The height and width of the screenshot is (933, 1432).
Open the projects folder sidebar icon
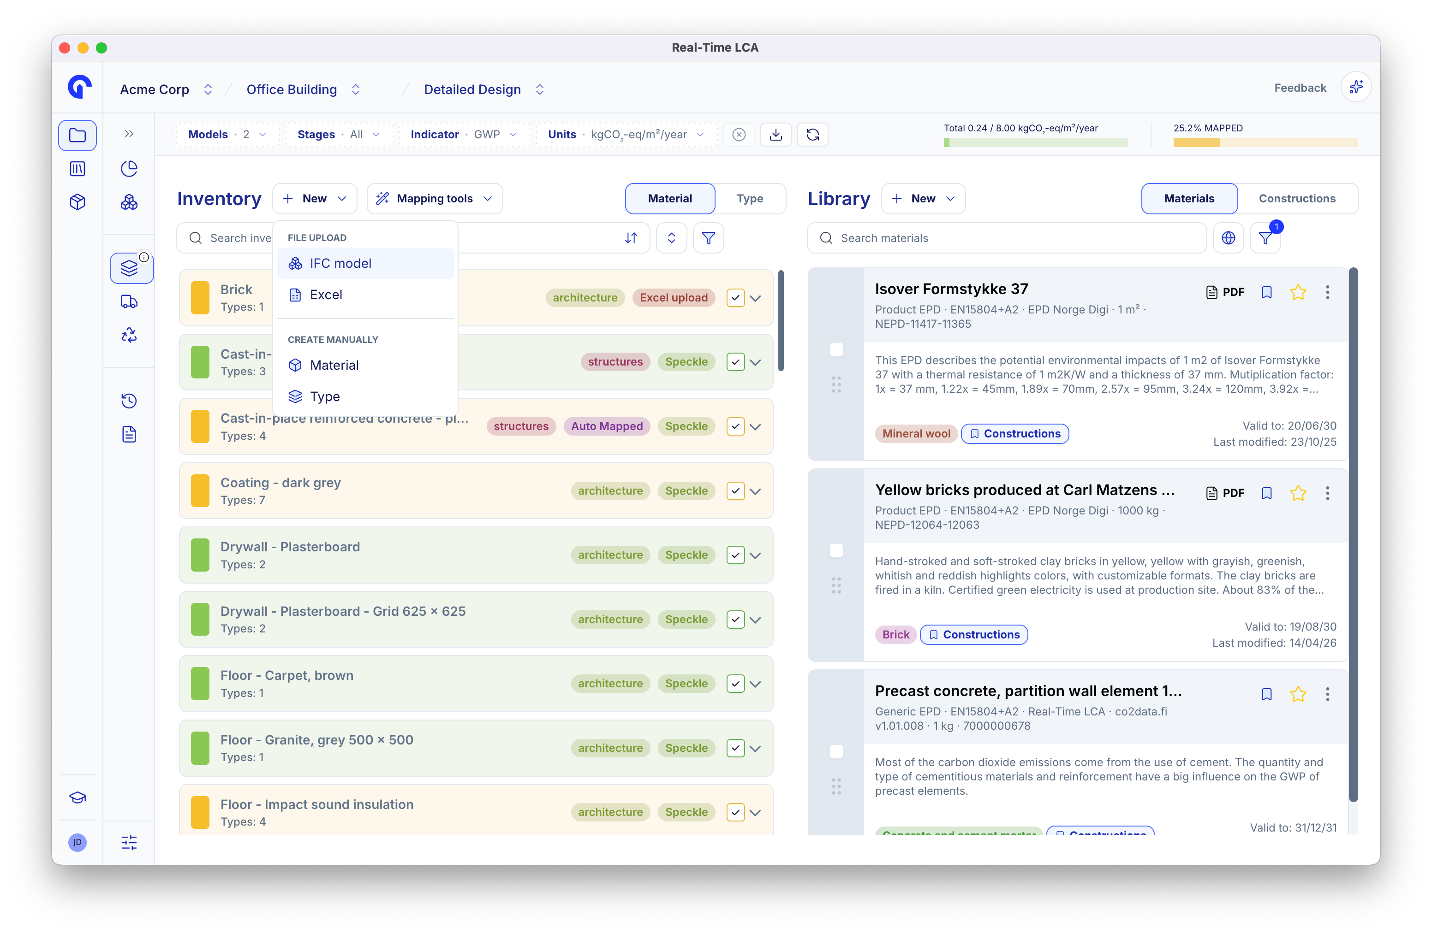[77, 135]
